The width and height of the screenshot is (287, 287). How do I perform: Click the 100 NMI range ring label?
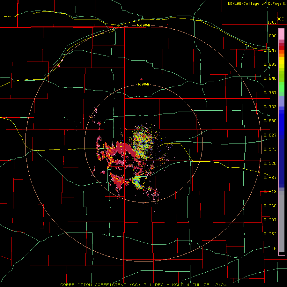[x=143, y=25]
